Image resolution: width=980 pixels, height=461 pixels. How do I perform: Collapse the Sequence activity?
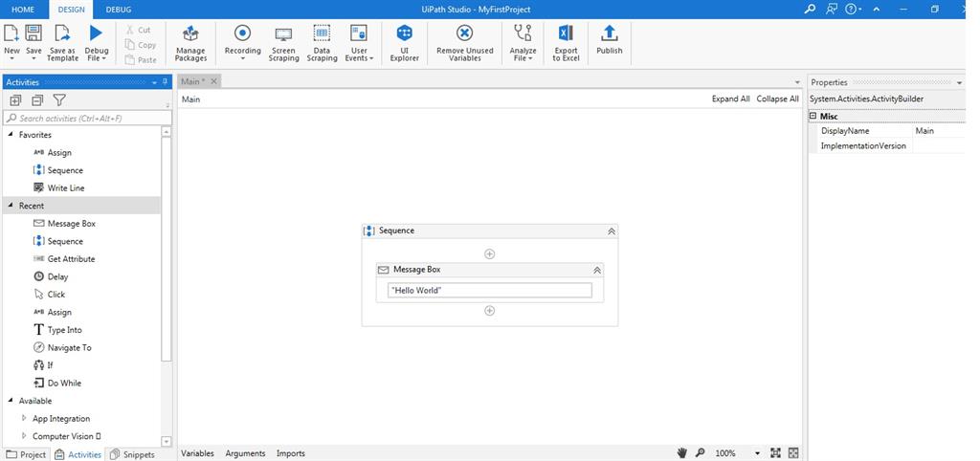(612, 231)
